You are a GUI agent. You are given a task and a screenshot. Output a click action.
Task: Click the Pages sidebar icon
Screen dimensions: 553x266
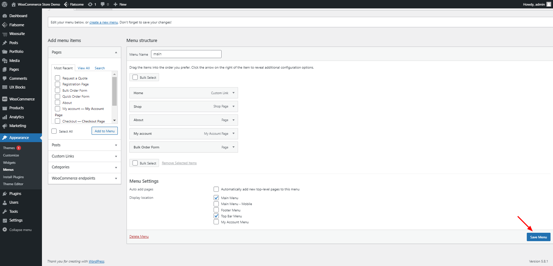coord(5,69)
